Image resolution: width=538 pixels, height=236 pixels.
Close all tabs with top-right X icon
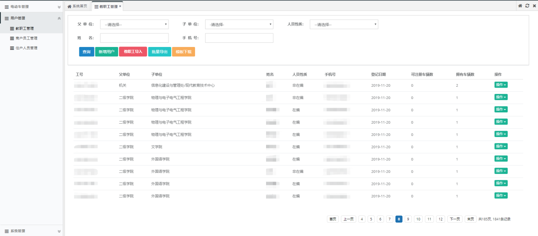click(533, 6)
